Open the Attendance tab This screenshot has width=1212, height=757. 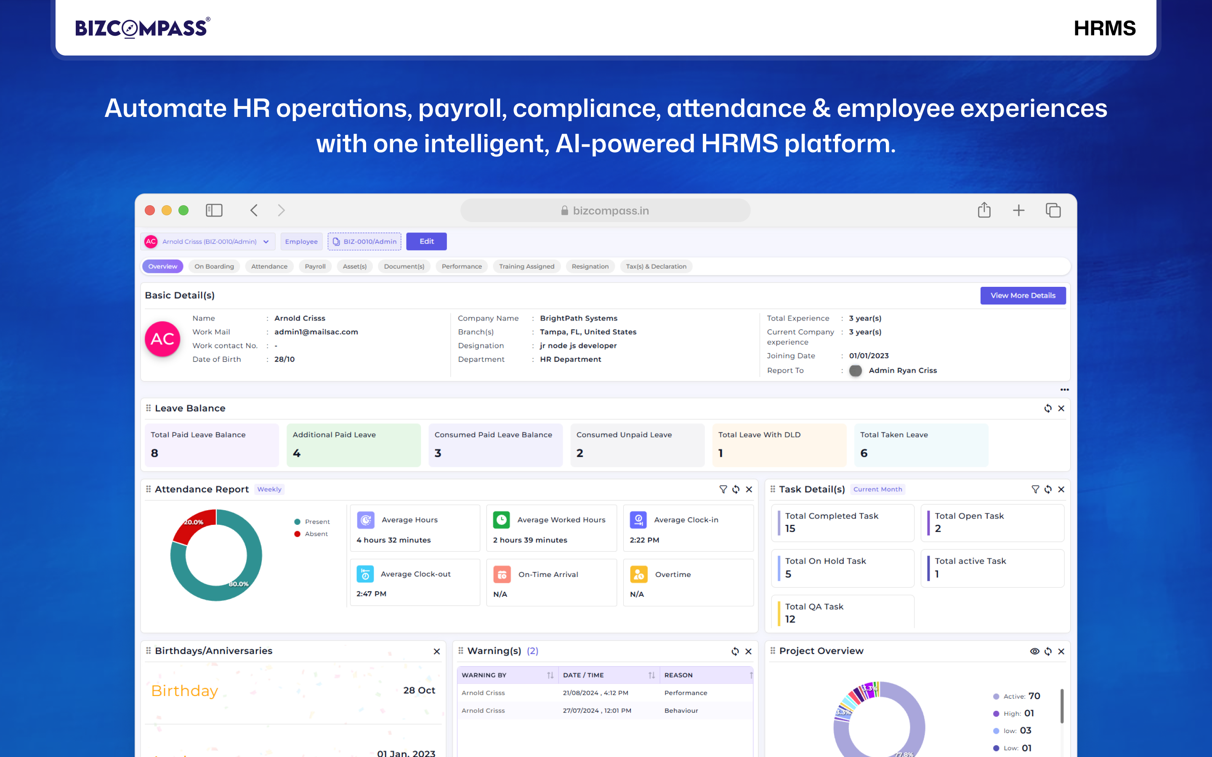[x=269, y=266]
